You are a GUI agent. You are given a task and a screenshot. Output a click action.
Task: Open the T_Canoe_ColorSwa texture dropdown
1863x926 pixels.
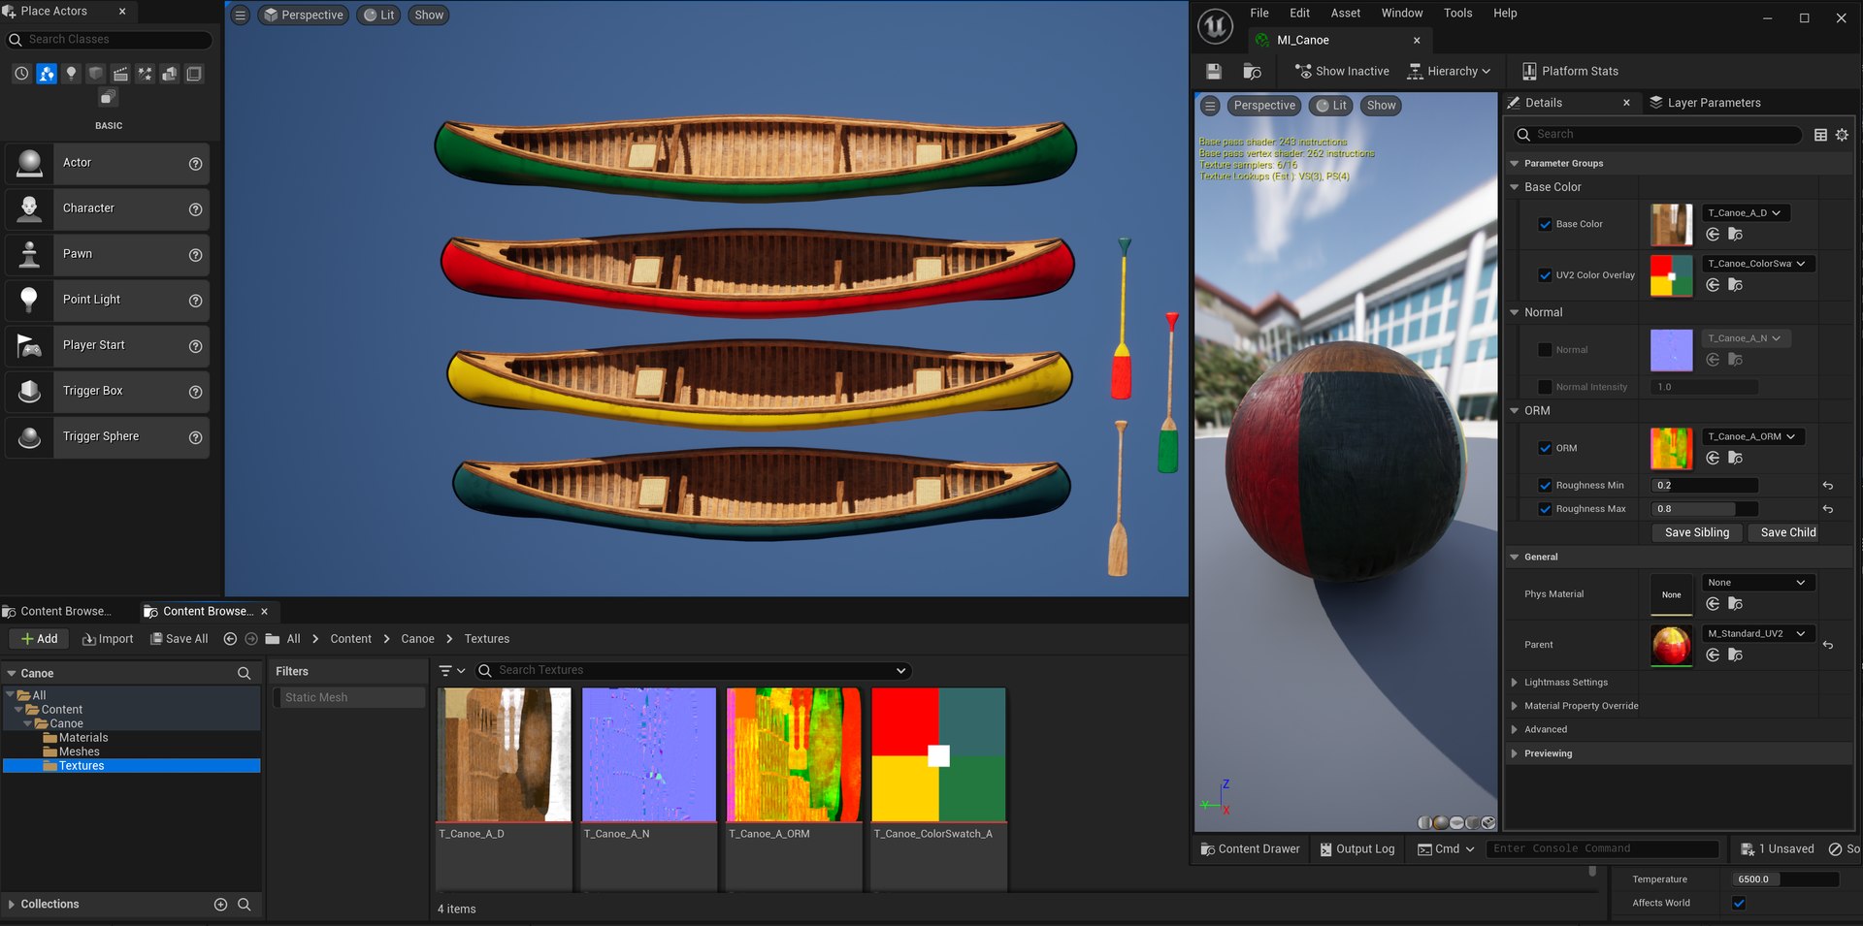(x=1758, y=264)
